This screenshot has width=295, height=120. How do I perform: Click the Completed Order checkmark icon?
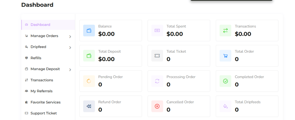[x=226, y=81]
